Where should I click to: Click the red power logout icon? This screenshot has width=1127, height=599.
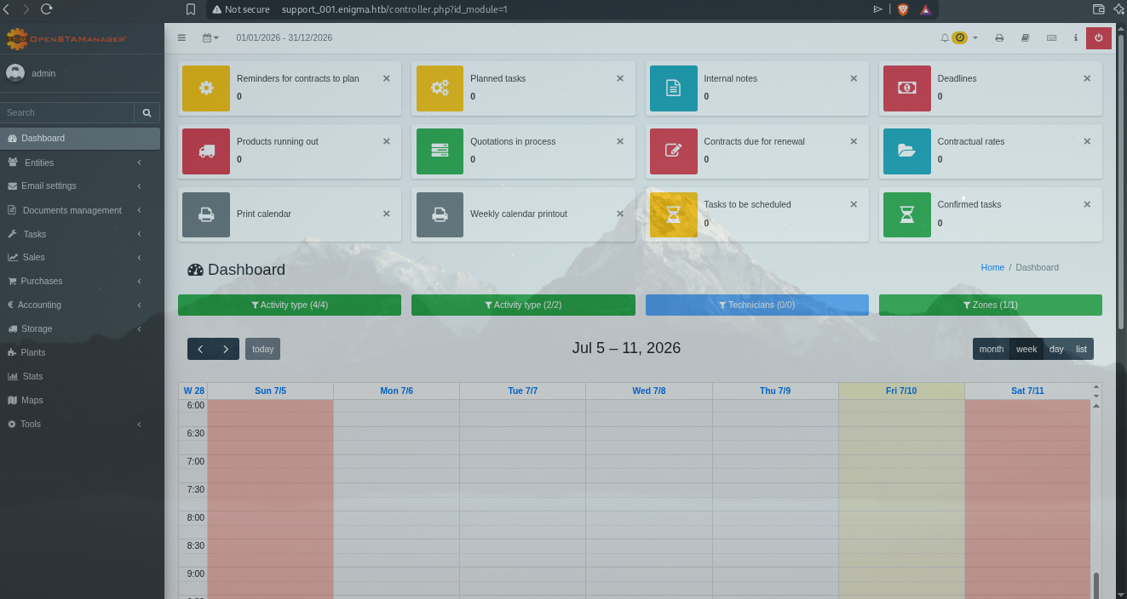click(1098, 37)
